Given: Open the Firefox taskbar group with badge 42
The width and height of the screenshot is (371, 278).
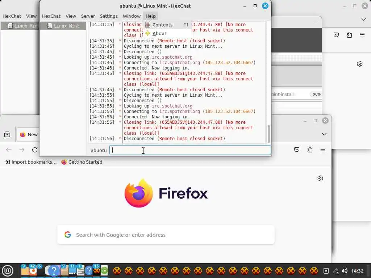Looking at the screenshot, I should tap(33, 271).
